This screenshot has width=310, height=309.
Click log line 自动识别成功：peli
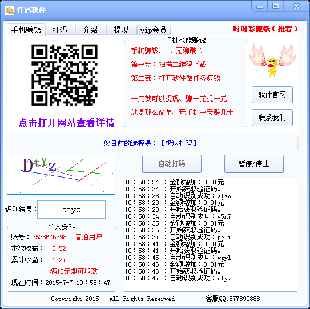click(178, 237)
